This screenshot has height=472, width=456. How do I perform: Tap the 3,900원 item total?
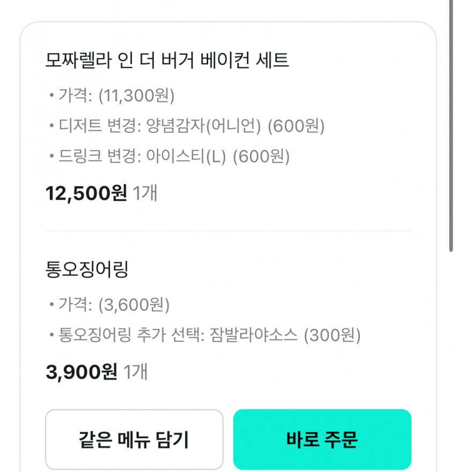pyautogui.click(x=81, y=372)
